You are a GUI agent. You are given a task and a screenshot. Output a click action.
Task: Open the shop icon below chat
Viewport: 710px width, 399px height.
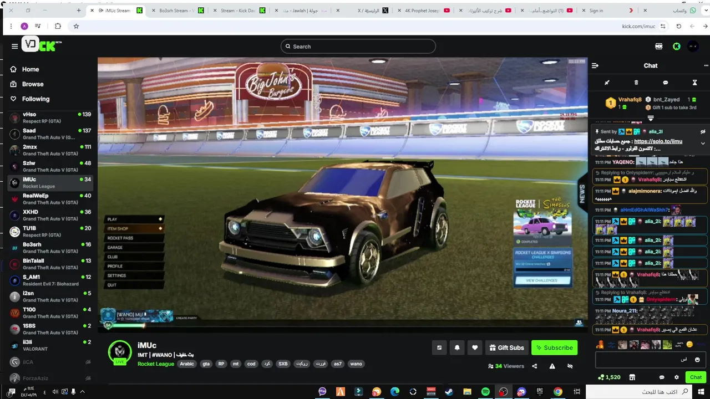coord(632,377)
